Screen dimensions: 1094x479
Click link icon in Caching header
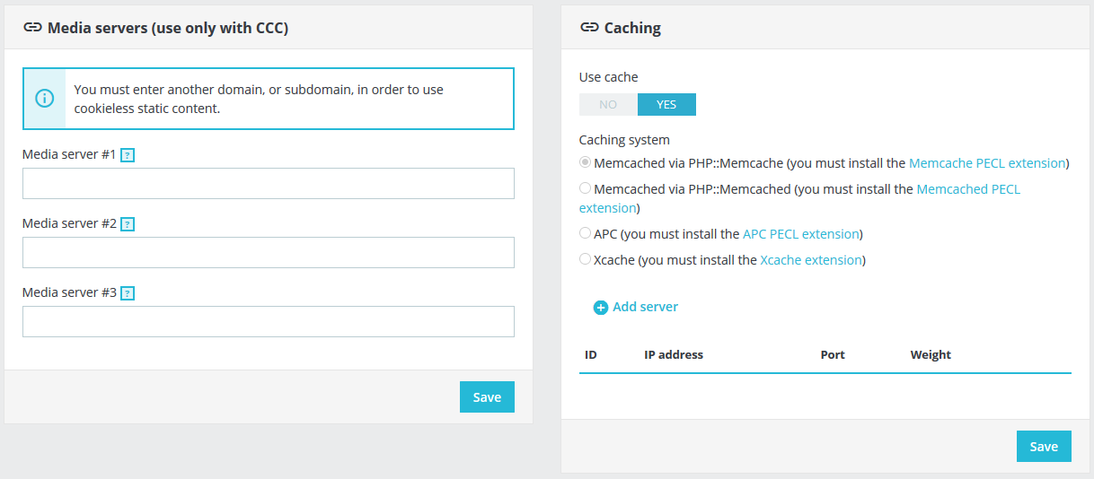click(589, 28)
